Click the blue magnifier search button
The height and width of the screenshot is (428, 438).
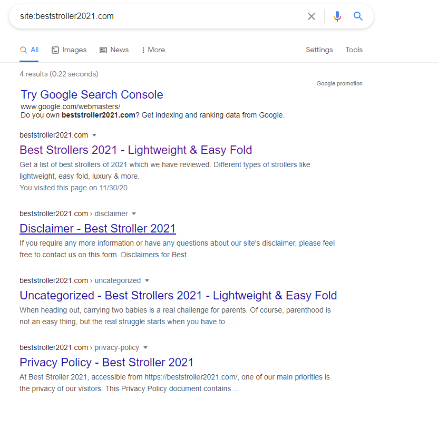(358, 16)
